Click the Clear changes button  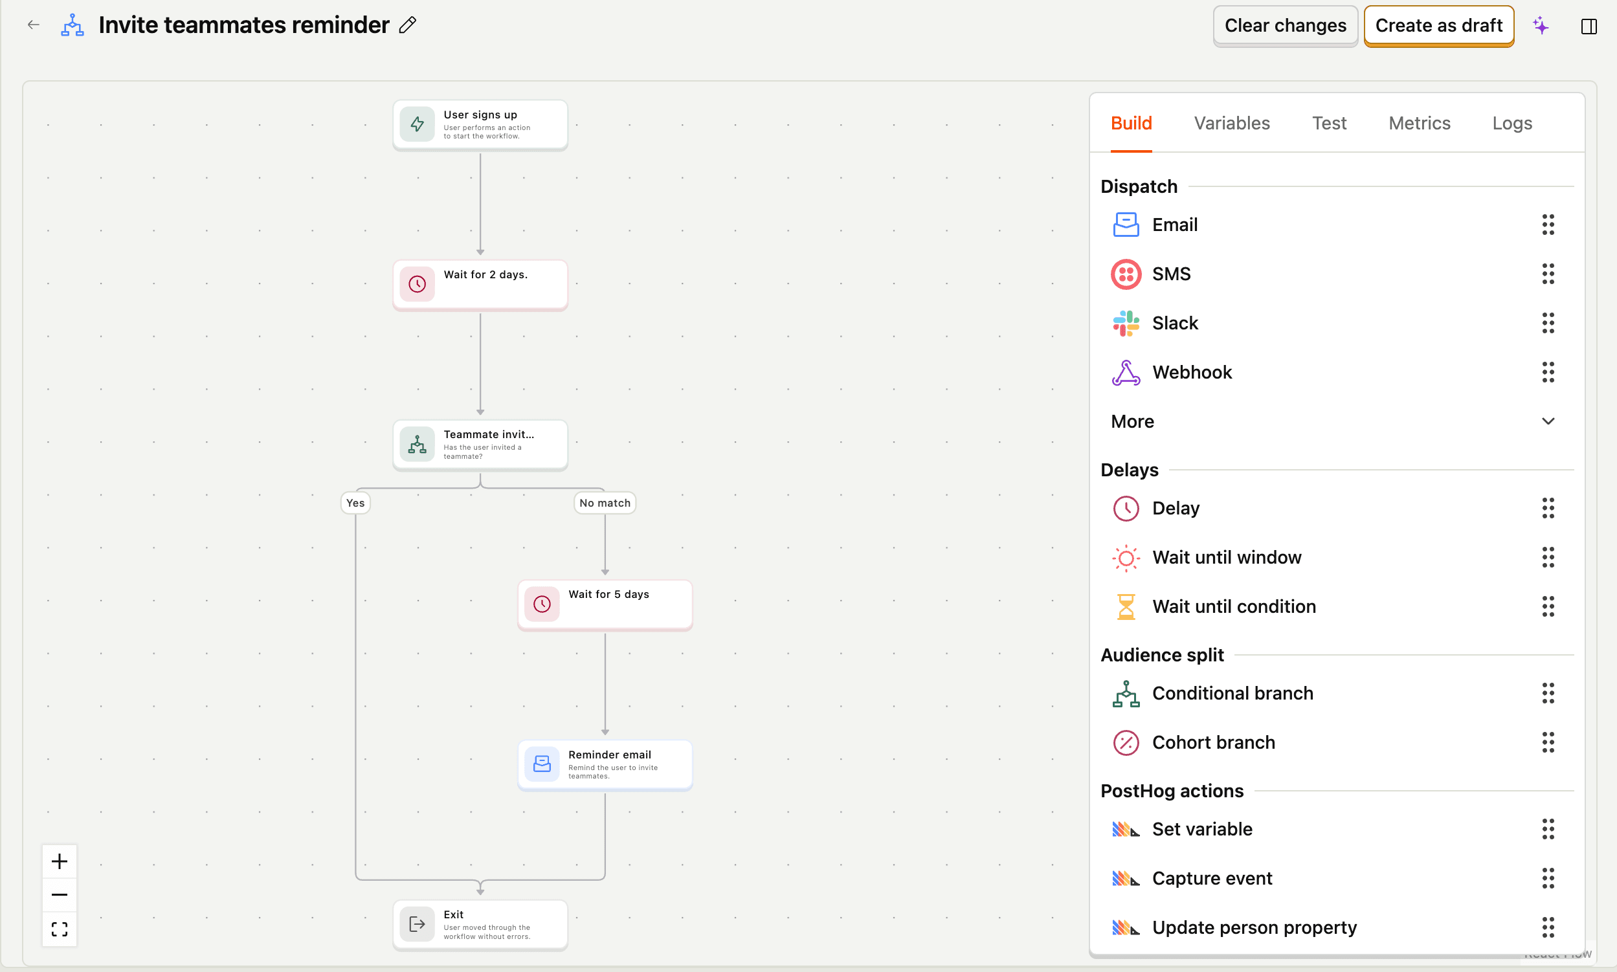coord(1285,25)
